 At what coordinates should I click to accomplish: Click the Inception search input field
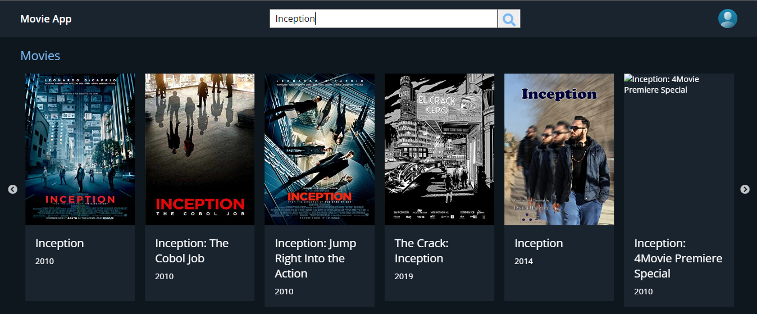[x=384, y=19]
